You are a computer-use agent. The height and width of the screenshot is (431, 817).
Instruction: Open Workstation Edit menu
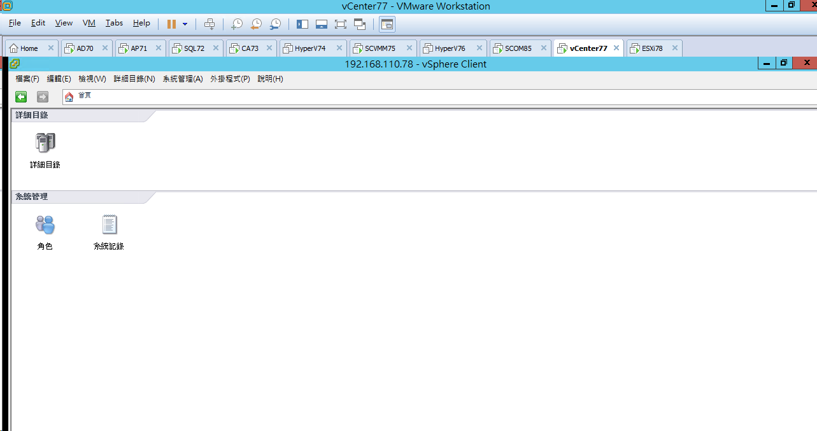point(38,23)
